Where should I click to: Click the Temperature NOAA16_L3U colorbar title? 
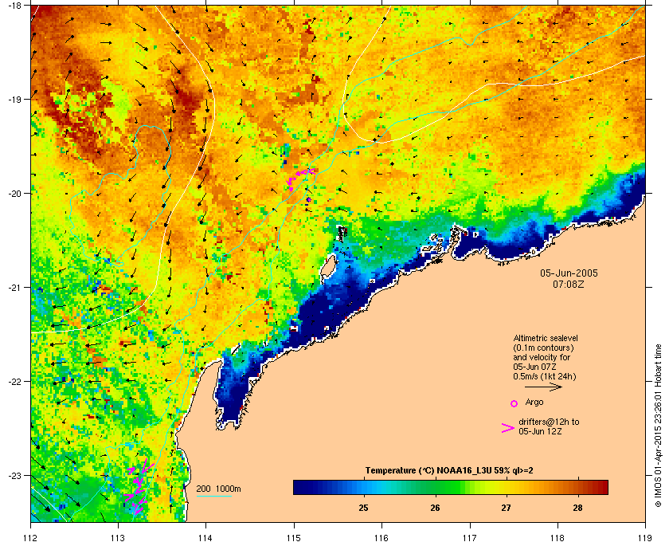[449, 471]
